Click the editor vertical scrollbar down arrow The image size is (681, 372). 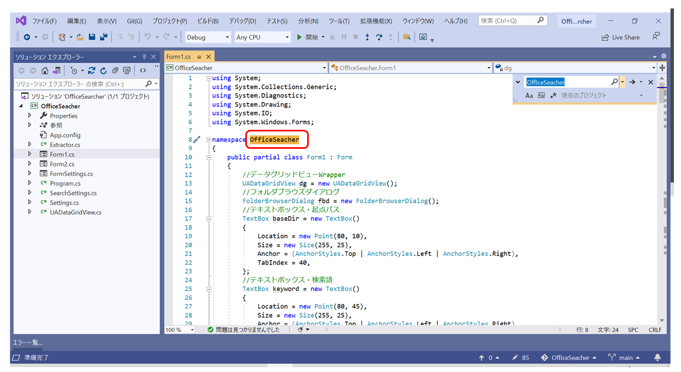662,321
